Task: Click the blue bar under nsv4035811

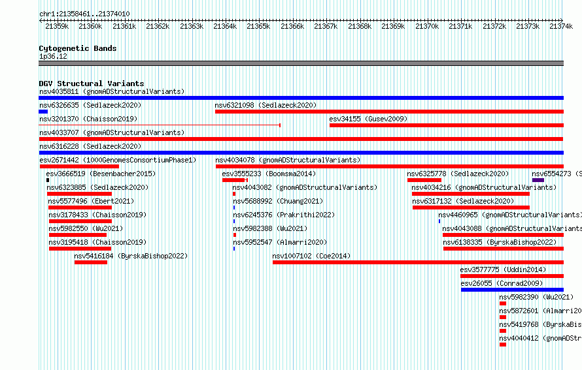Action: click(x=301, y=98)
